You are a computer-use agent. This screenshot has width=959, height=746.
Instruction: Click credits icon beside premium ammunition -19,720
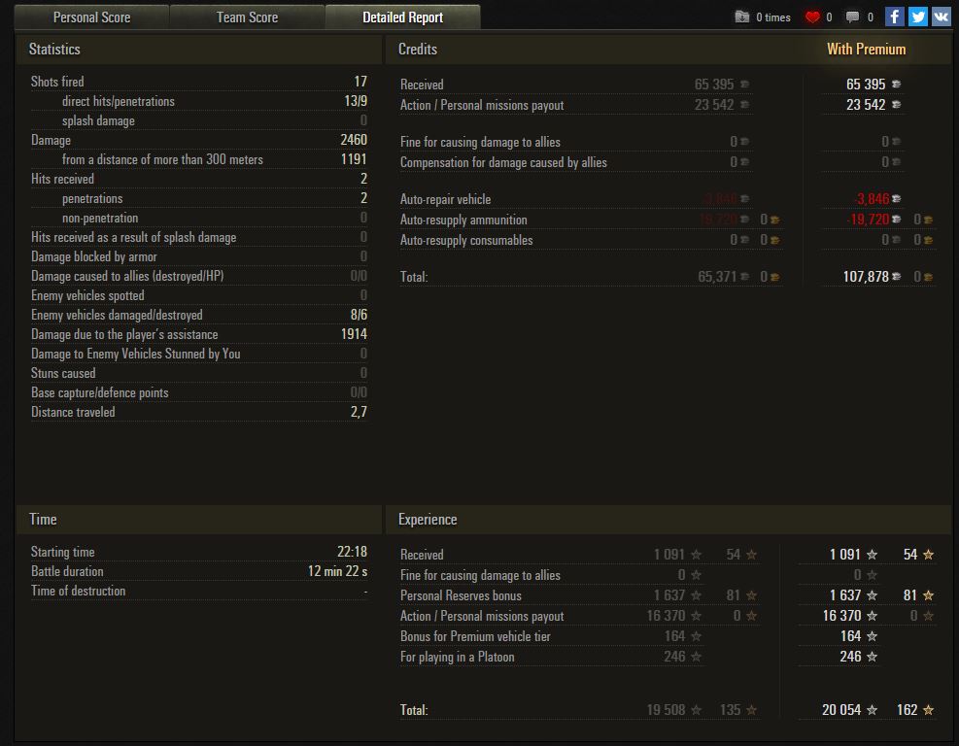click(896, 219)
